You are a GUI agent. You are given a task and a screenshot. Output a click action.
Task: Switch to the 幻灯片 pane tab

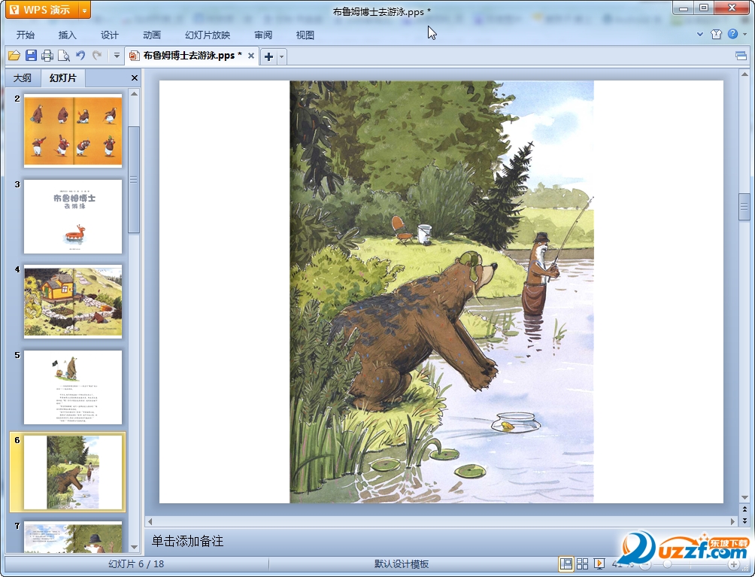click(x=63, y=78)
